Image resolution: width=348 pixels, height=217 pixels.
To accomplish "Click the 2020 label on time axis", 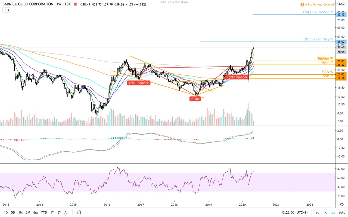I will tap(242, 205).
